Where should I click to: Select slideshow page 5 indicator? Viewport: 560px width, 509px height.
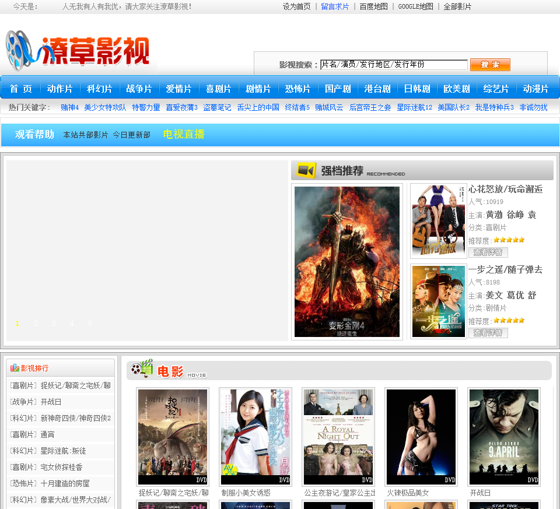click(90, 324)
